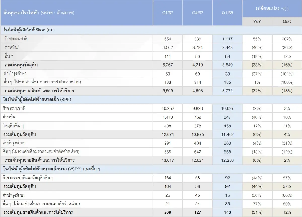Click the SPP total cost 12,250 under Q1/68
The image size is (302, 217).
(x=227, y=160)
